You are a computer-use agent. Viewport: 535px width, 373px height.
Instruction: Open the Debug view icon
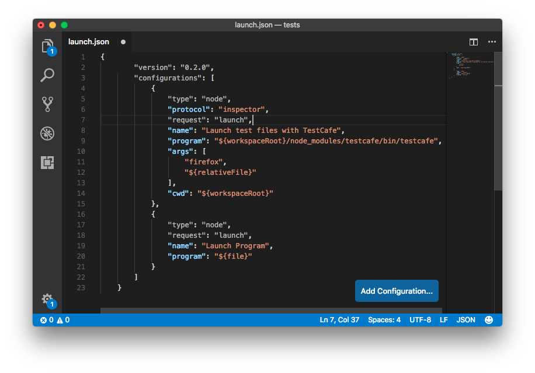point(47,133)
